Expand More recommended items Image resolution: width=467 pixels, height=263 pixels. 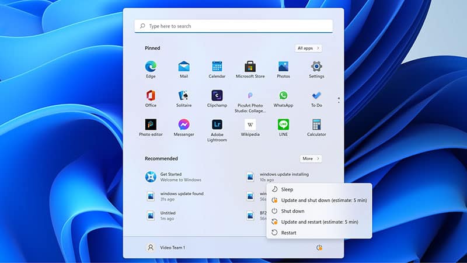coord(311,158)
